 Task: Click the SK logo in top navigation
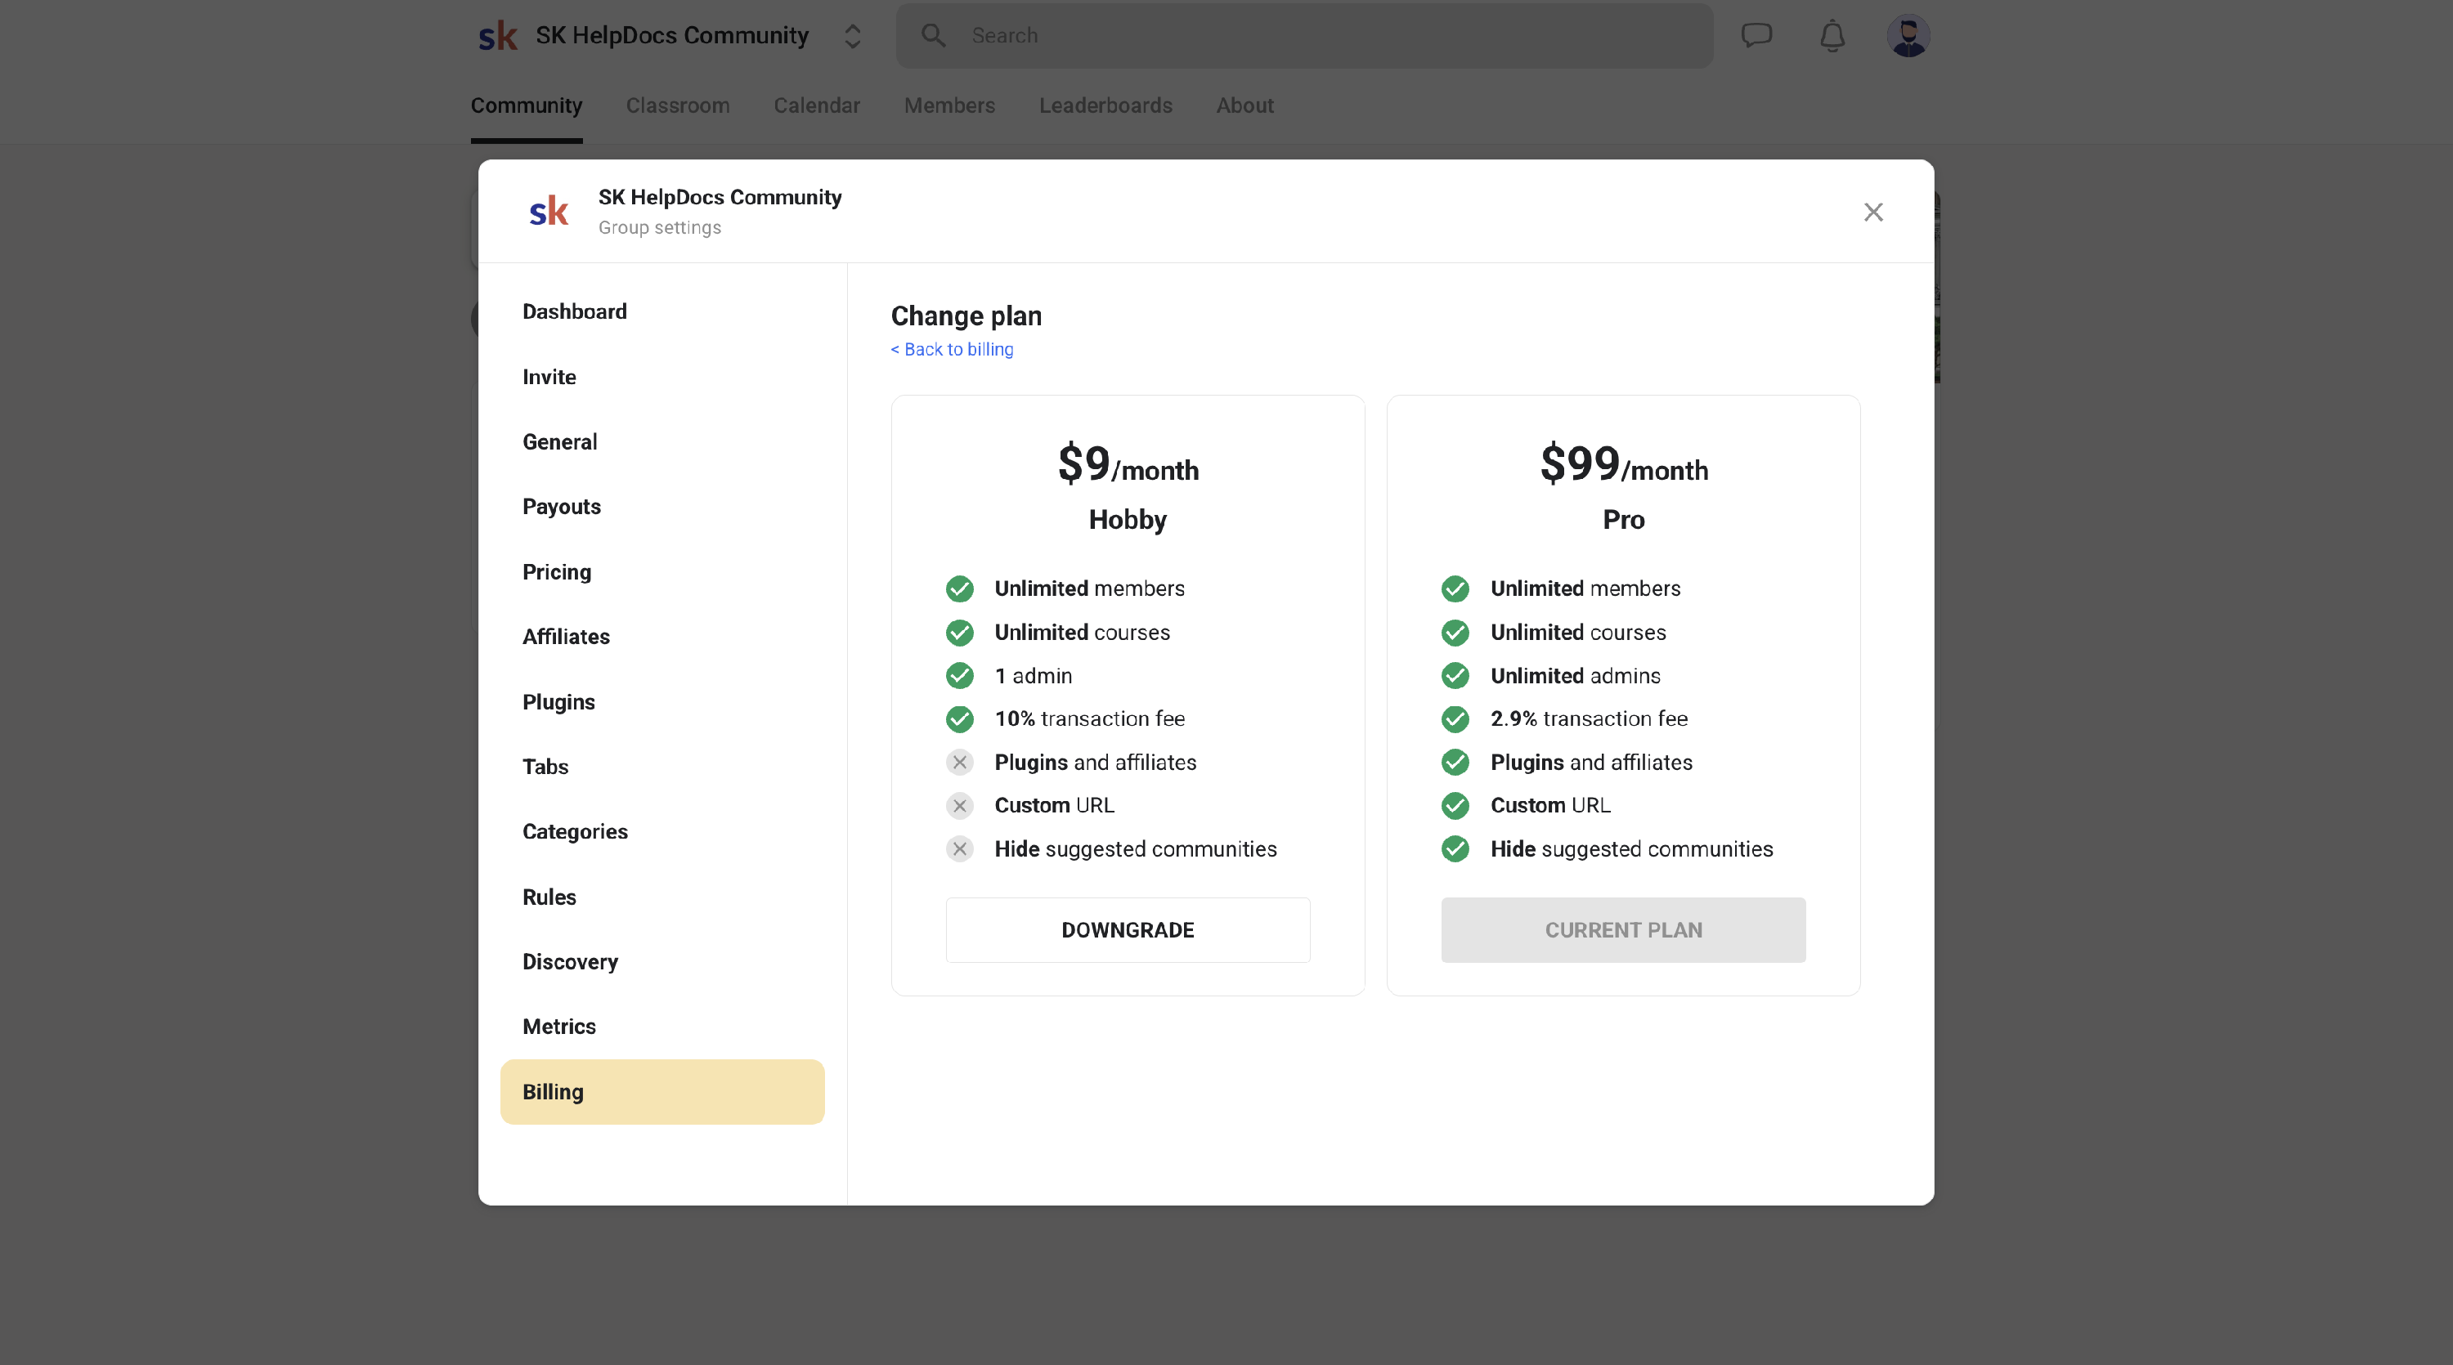pos(497,36)
